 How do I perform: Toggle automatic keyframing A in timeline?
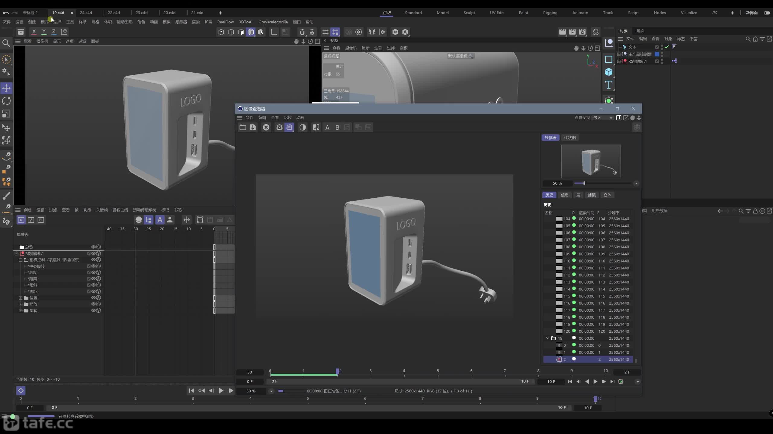pos(160,220)
